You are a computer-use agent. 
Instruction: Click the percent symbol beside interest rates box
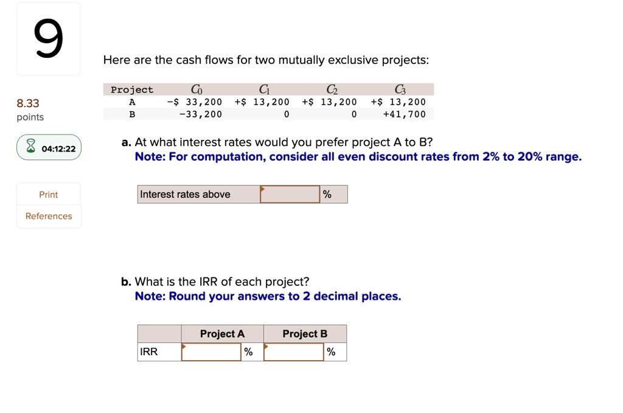click(x=327, y=194)
